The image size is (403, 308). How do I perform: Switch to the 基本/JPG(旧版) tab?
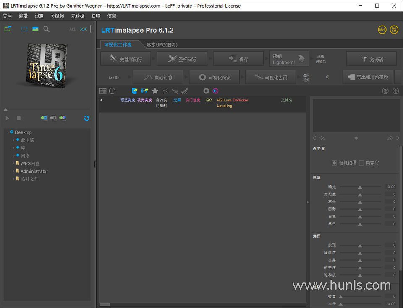(x=162, y=45)
